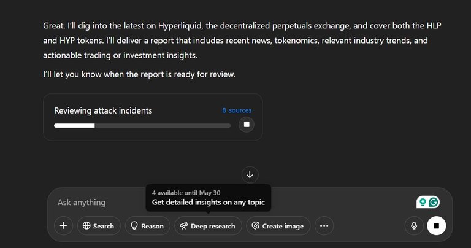Click the research progress bar

point(142,126)
